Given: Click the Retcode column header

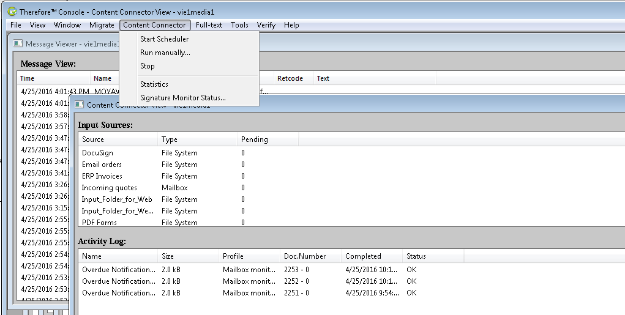Looking at the screenshot, I should (x=293, y=78).
